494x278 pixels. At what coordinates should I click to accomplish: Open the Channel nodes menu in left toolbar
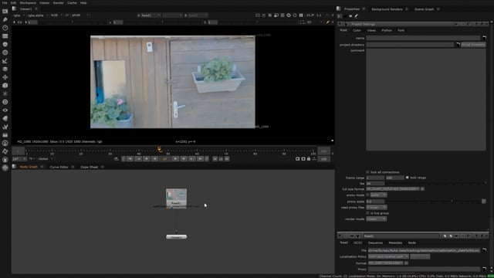5,36
